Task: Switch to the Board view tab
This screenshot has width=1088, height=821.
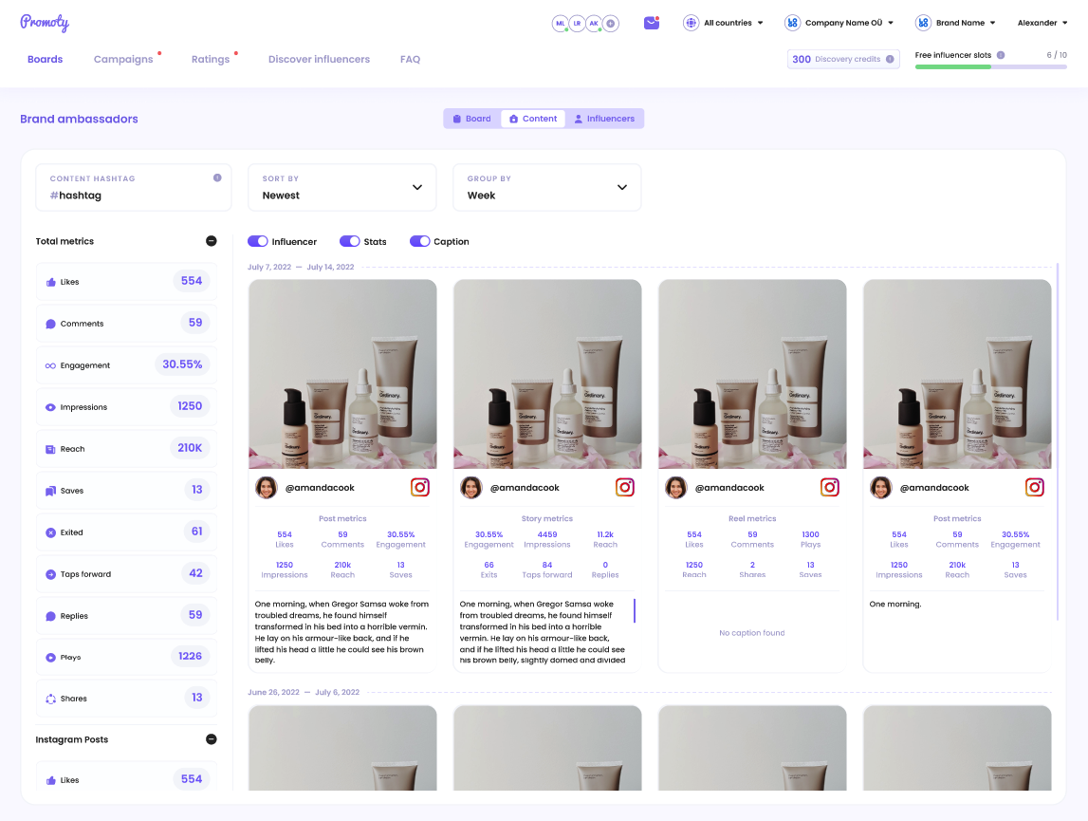Action: 471,119
